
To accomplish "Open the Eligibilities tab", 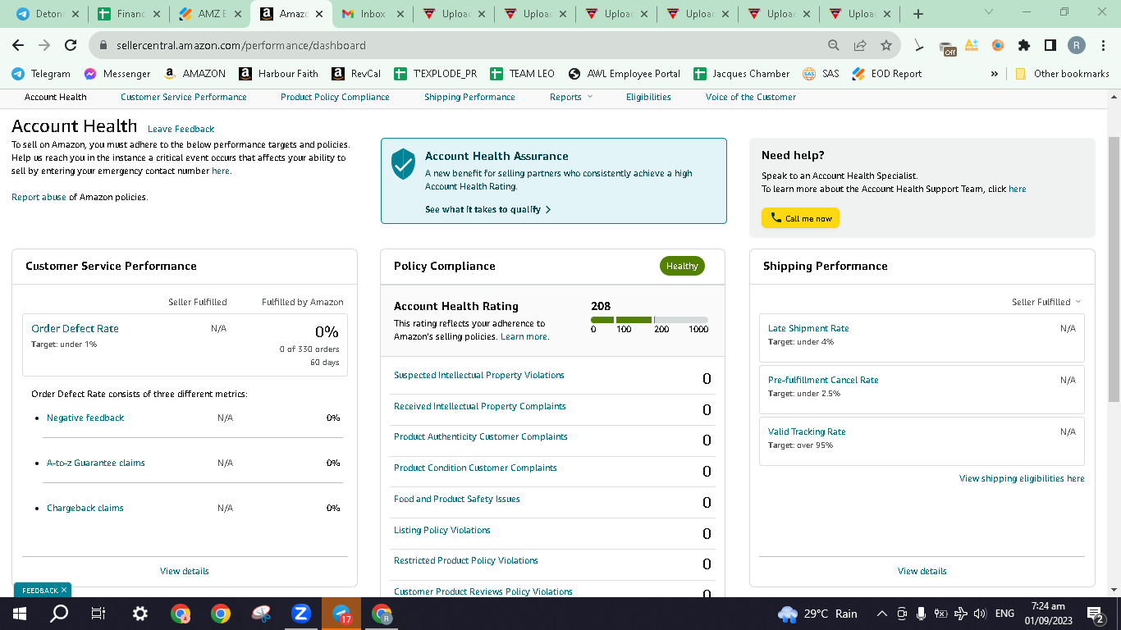I will pyautogui.click(x=648, y=97).
